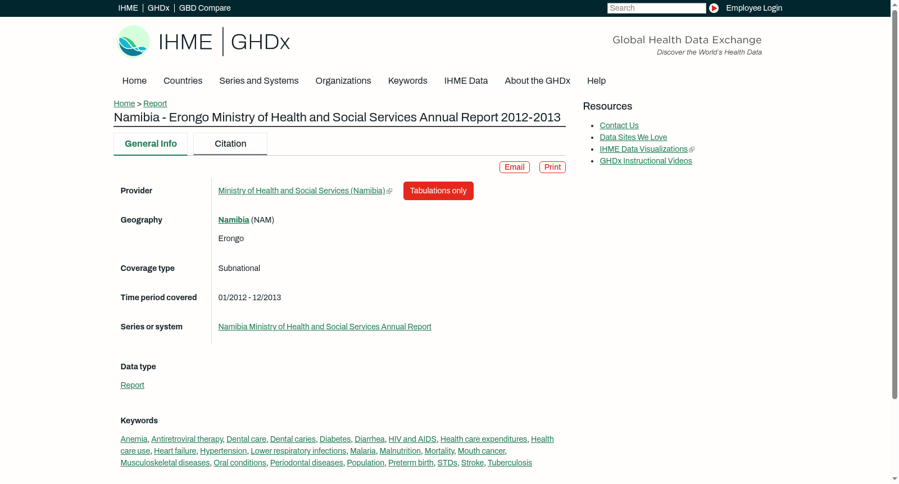
Task: Open the IHME Data menu
Action: [x=466, y=81]
